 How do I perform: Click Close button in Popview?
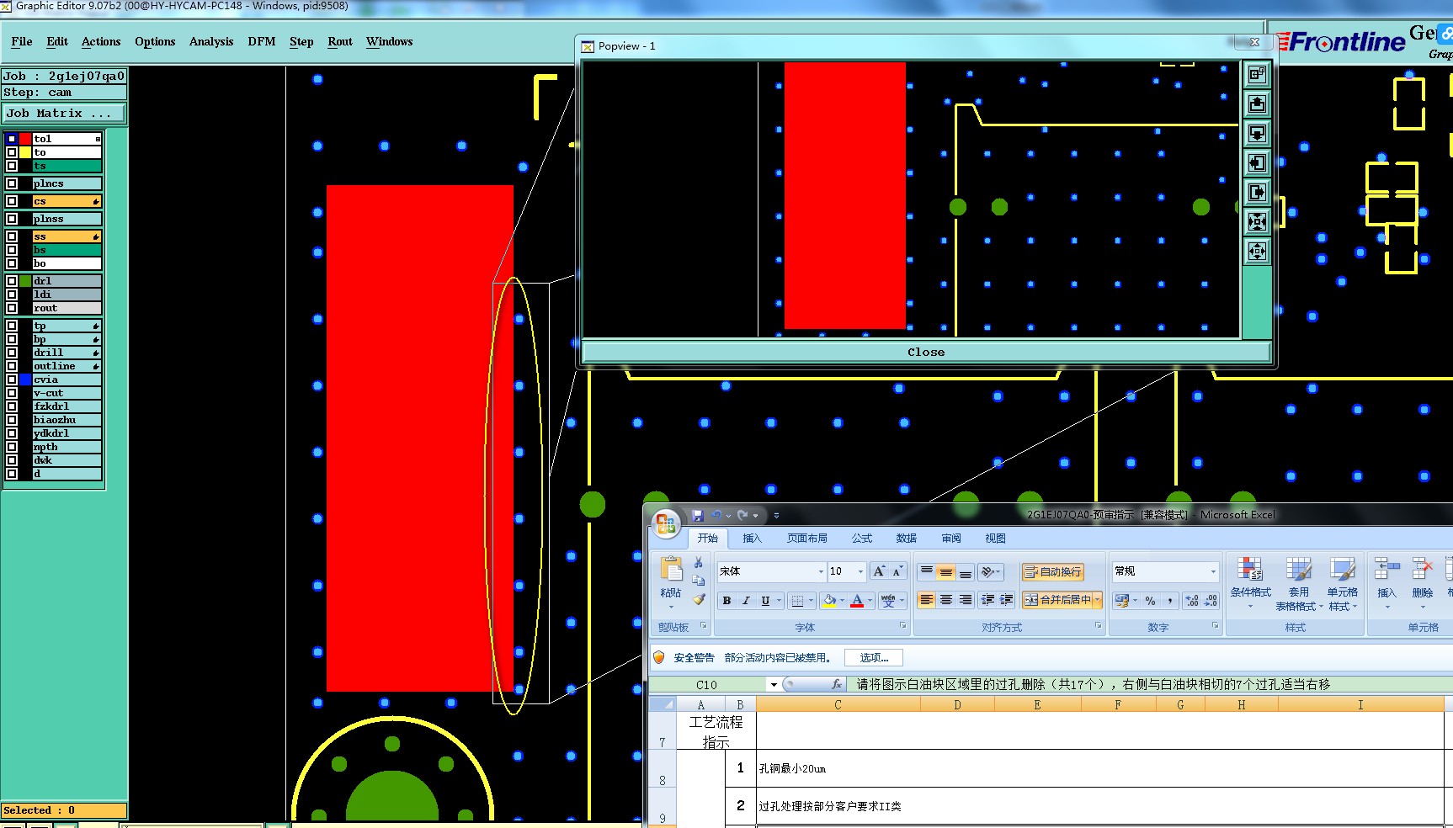tap(926, 352)
